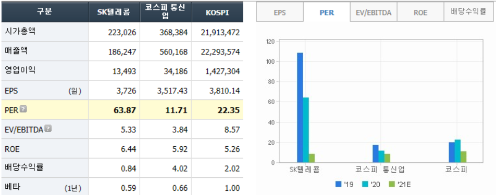496x195 pixels.
Task: Switch to the EPS chart tab
Action: click(280, 12)
